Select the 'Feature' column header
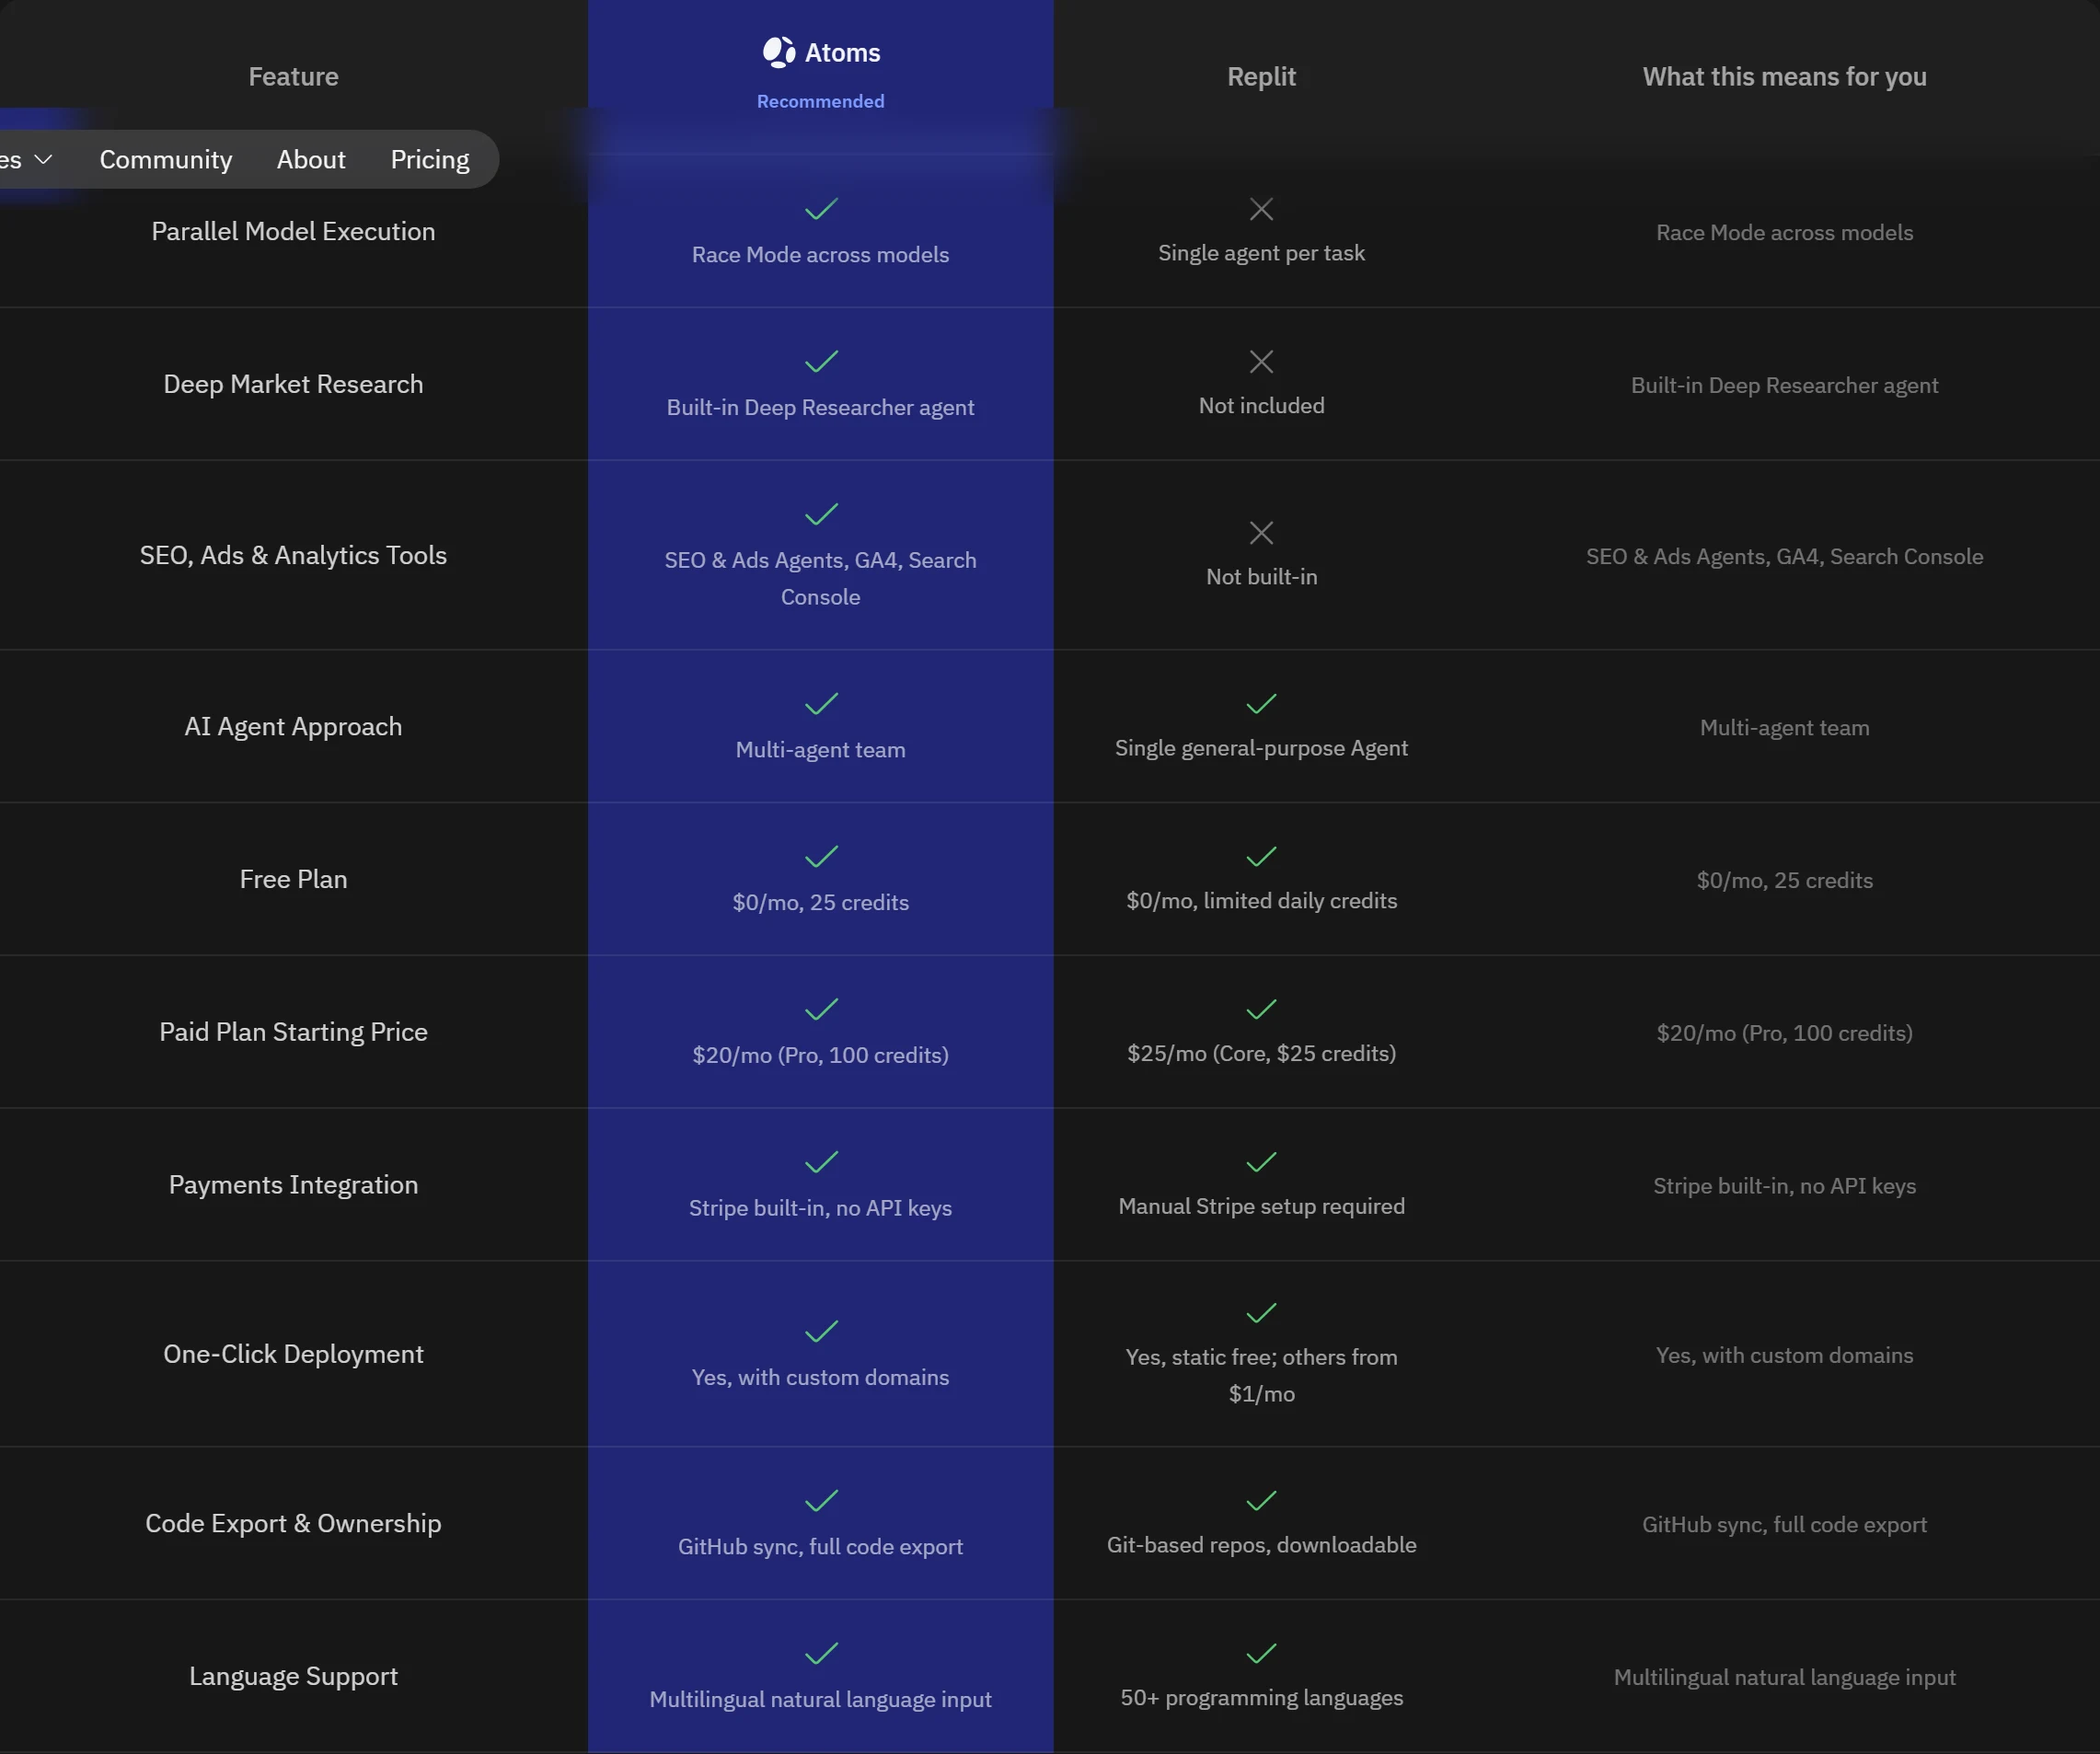Screen dimensions: 2100x1754 (293, 77)
